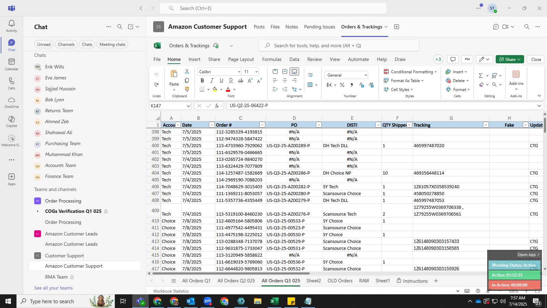
Task: Apply Percent number style
Action: pos(342,85)
